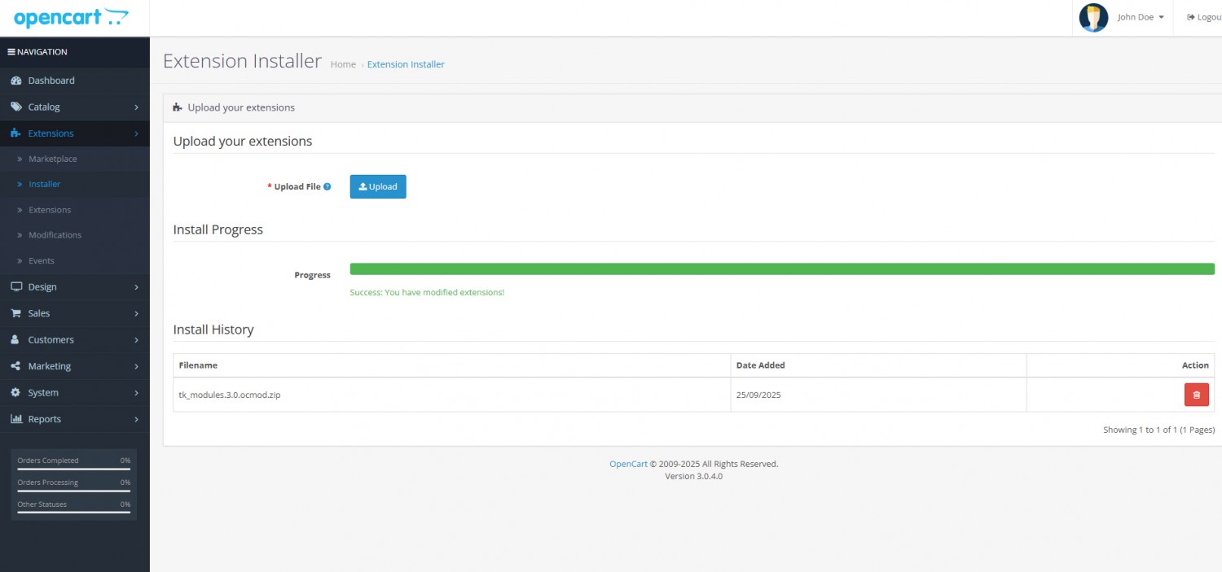The width and height of the screenshot is (1222, 572).
Task: Click the Home breadcrumb link
Action: tap(343, 64)
